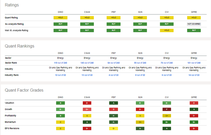Viewport: 211px width, 135px height.
Task: Open the '76 out of 248' sector rank link
Action: [x=166, y=63]
